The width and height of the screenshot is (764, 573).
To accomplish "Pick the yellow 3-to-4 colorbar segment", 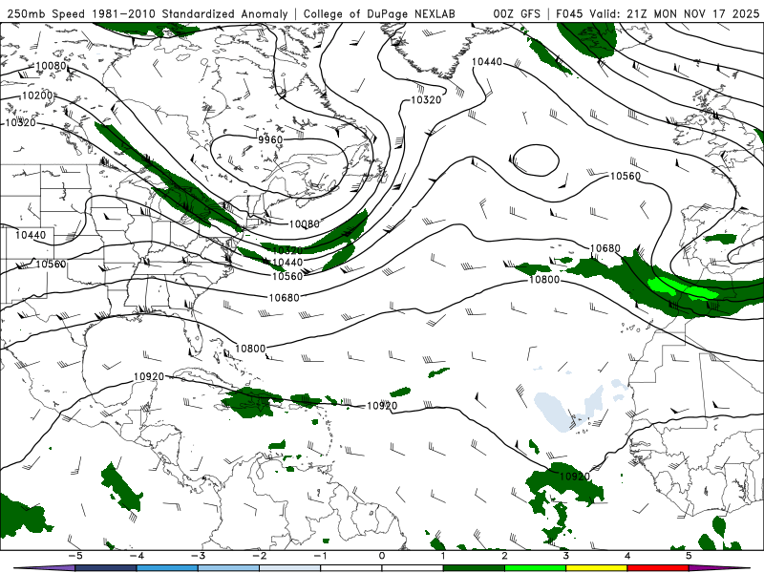I will (596, 568).
